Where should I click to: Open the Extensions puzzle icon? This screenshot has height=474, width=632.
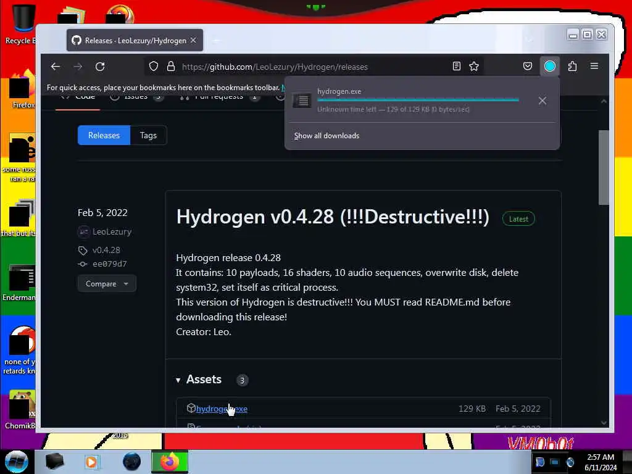pos(572,66)
